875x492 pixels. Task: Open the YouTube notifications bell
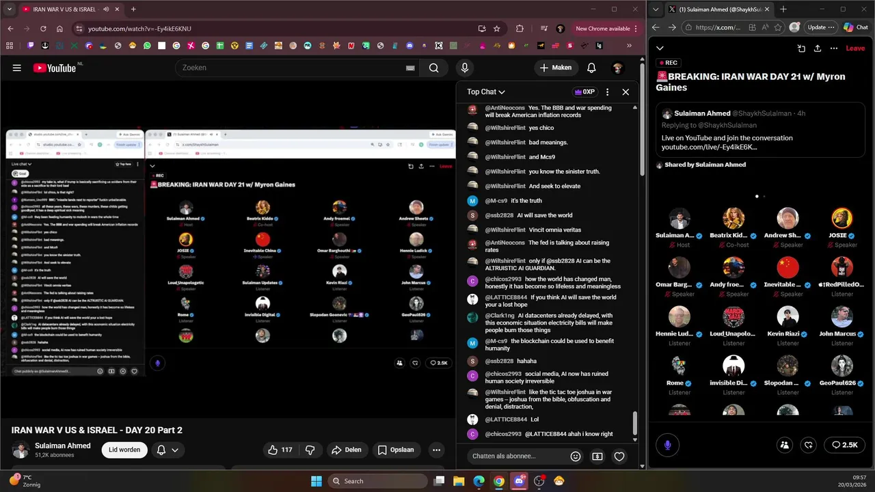tap(591, 68)
